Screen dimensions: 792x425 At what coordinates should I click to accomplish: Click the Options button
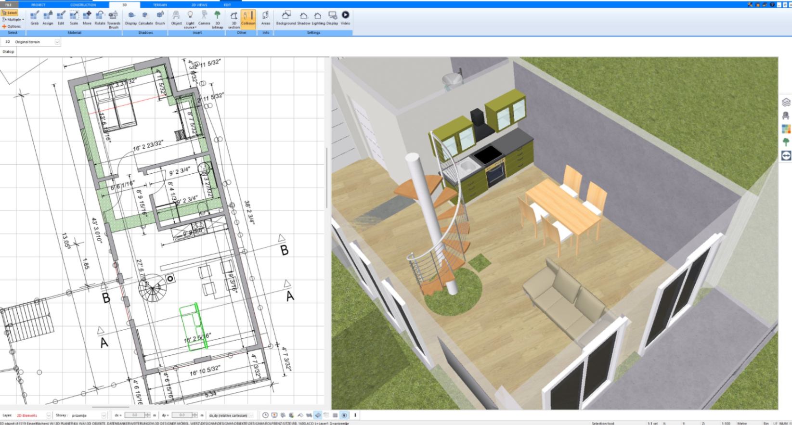12,26
